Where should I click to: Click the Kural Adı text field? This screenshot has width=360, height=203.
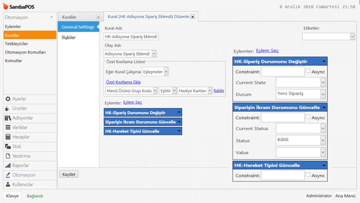click(131, 37)
